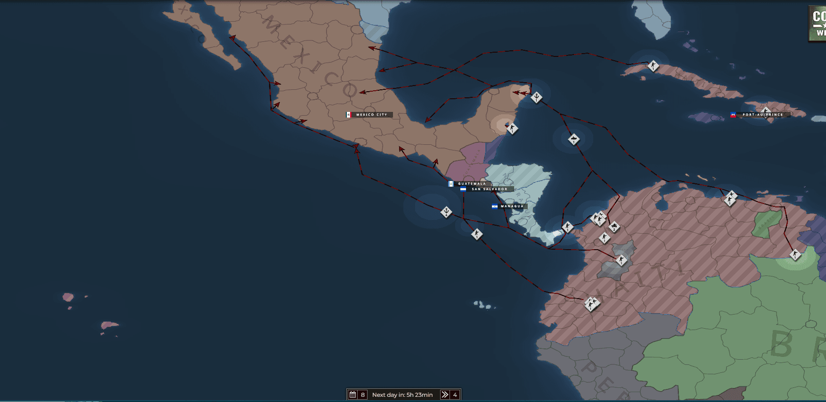
Task: Click the San Salvador capital label
Action: (x=487, y=189)
